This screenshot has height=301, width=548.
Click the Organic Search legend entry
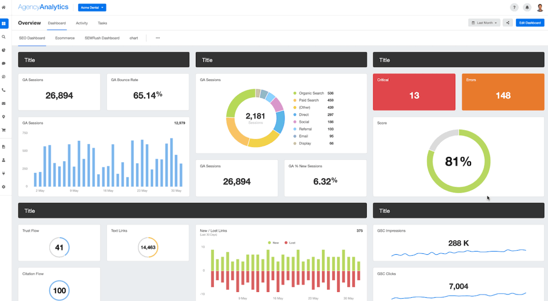click(314, 93)
